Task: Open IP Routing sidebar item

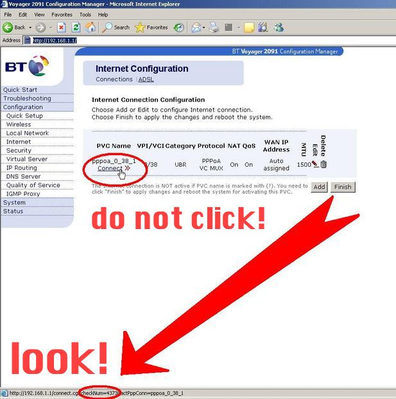Action: (21, 167)
